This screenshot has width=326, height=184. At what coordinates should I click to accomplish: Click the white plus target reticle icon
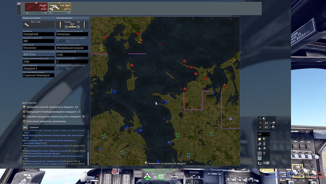click(260, 127)
